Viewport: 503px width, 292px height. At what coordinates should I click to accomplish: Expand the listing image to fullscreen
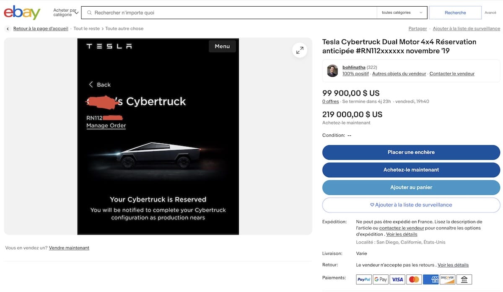[300, 51]
